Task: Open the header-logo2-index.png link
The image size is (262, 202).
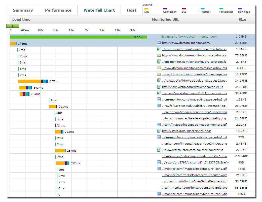Action: pos(195,144)
